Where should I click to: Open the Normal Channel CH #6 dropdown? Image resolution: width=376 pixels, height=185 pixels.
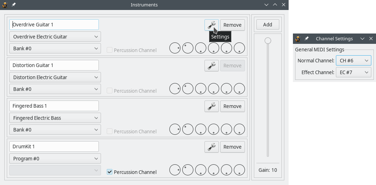353,61
